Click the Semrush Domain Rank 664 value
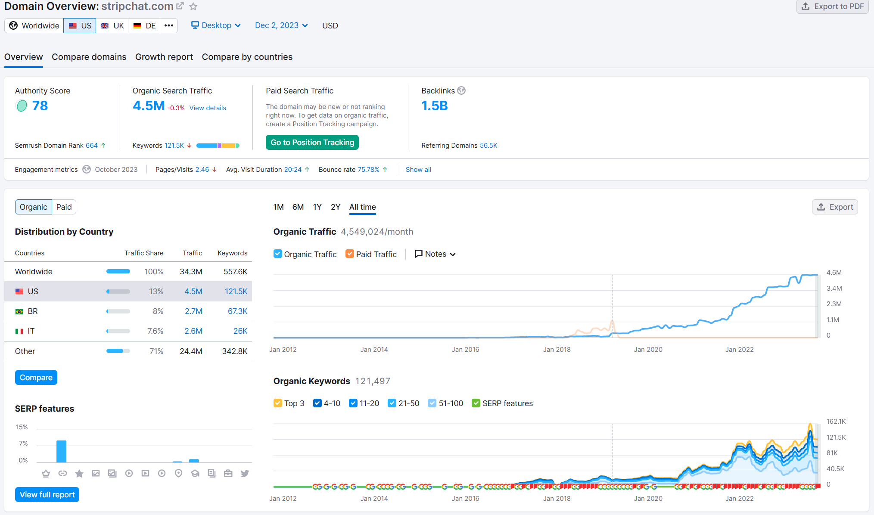 pos(92,146)
